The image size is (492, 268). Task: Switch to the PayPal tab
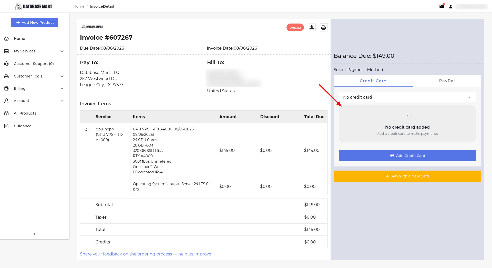(447, 81)
